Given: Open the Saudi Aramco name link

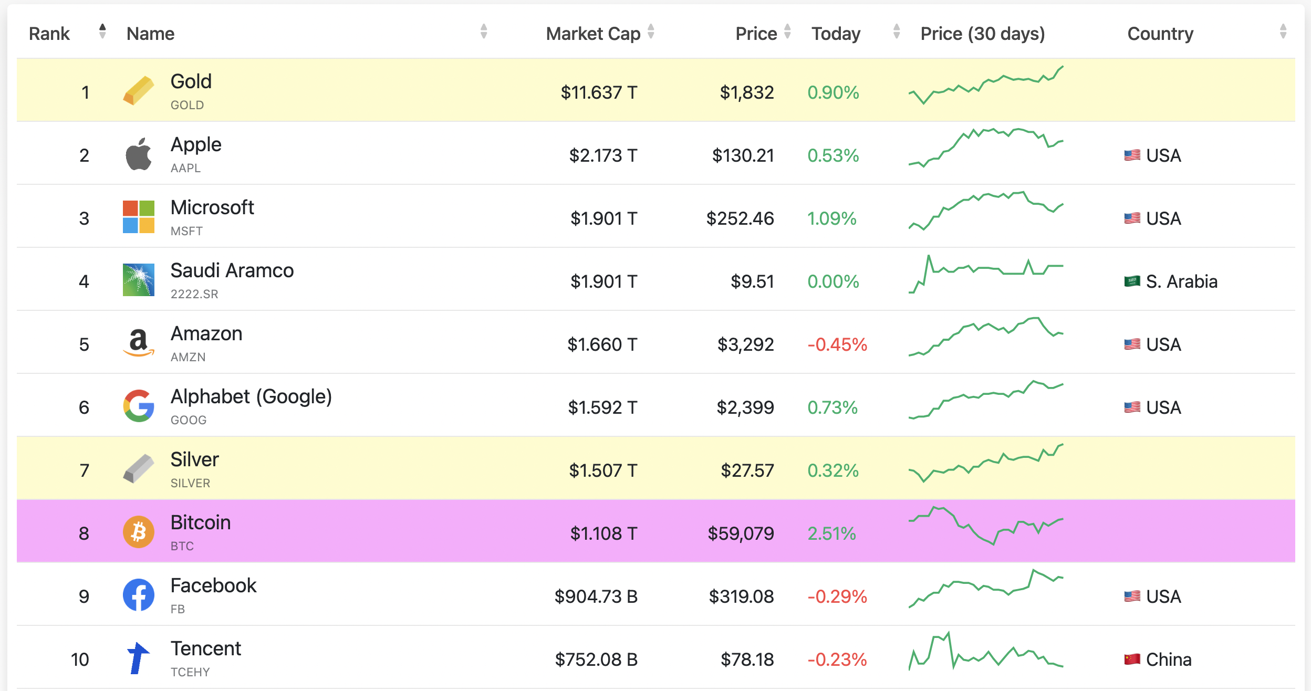Looking at the screenshot, I should pyautogui.click(x=232, y=270).
